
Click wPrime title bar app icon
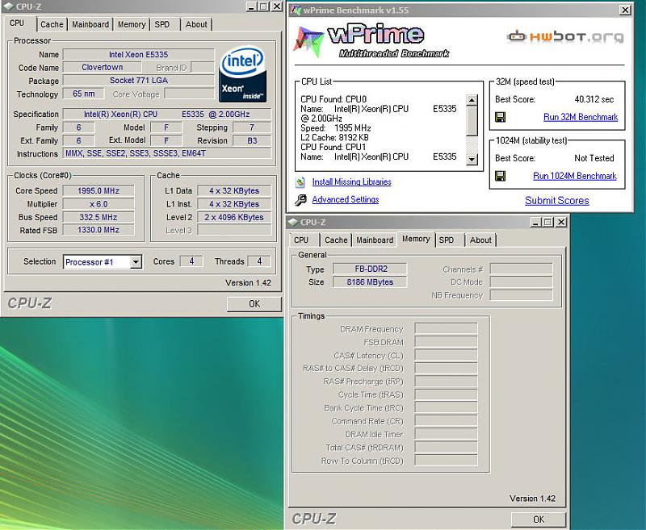tap(296, 10)
